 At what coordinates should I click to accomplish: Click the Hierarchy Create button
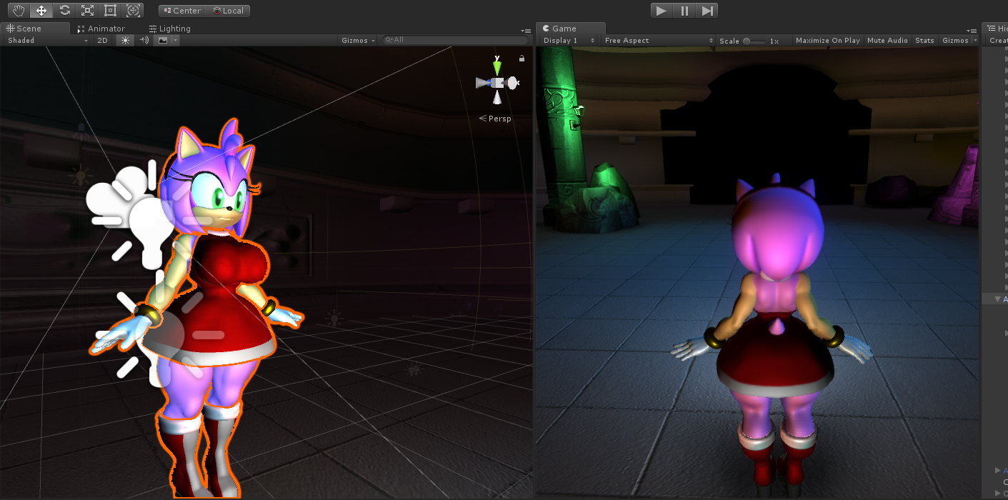click(997, 41)
